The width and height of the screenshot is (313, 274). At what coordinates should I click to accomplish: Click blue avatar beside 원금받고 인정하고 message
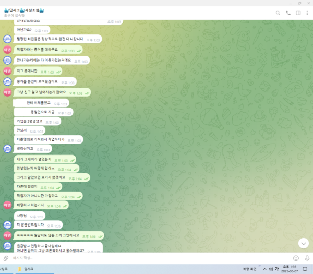[7, 246]
